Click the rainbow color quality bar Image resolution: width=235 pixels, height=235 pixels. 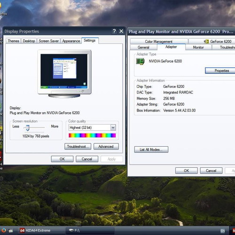coord(92,135)
